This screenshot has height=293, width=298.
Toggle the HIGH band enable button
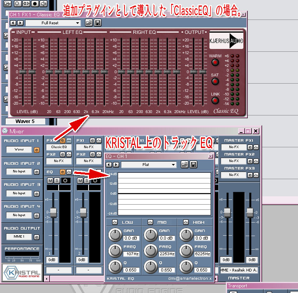pos(186,222)
